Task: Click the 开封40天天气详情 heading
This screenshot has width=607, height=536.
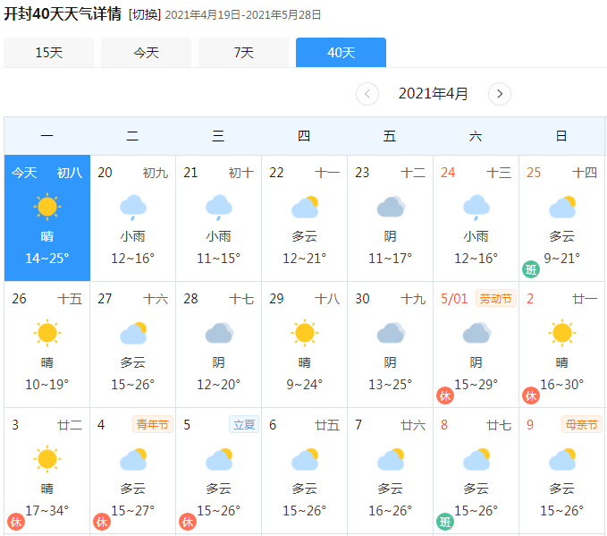Action: [x=63, y=14]
